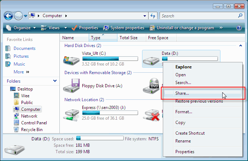Select Wee user folder in tree
248x161 pixels.
(x=25, y=96)
